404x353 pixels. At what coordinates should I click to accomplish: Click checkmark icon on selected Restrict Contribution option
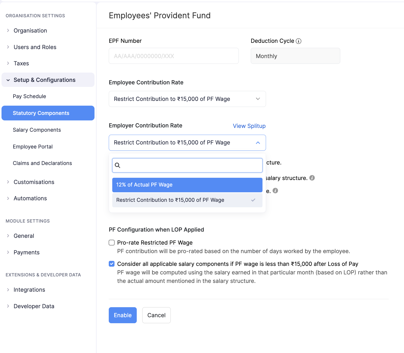coord(253,200)
